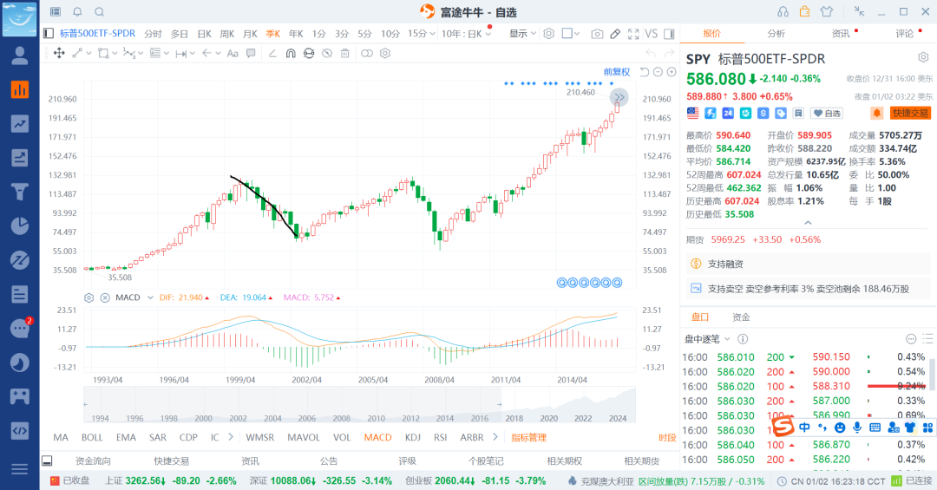Enter fullscreen chart mode icon
Viewport: 937px width, 490px height.
(633, 34)
